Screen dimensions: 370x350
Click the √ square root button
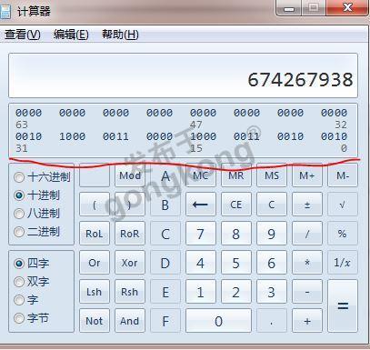(343, 205)
